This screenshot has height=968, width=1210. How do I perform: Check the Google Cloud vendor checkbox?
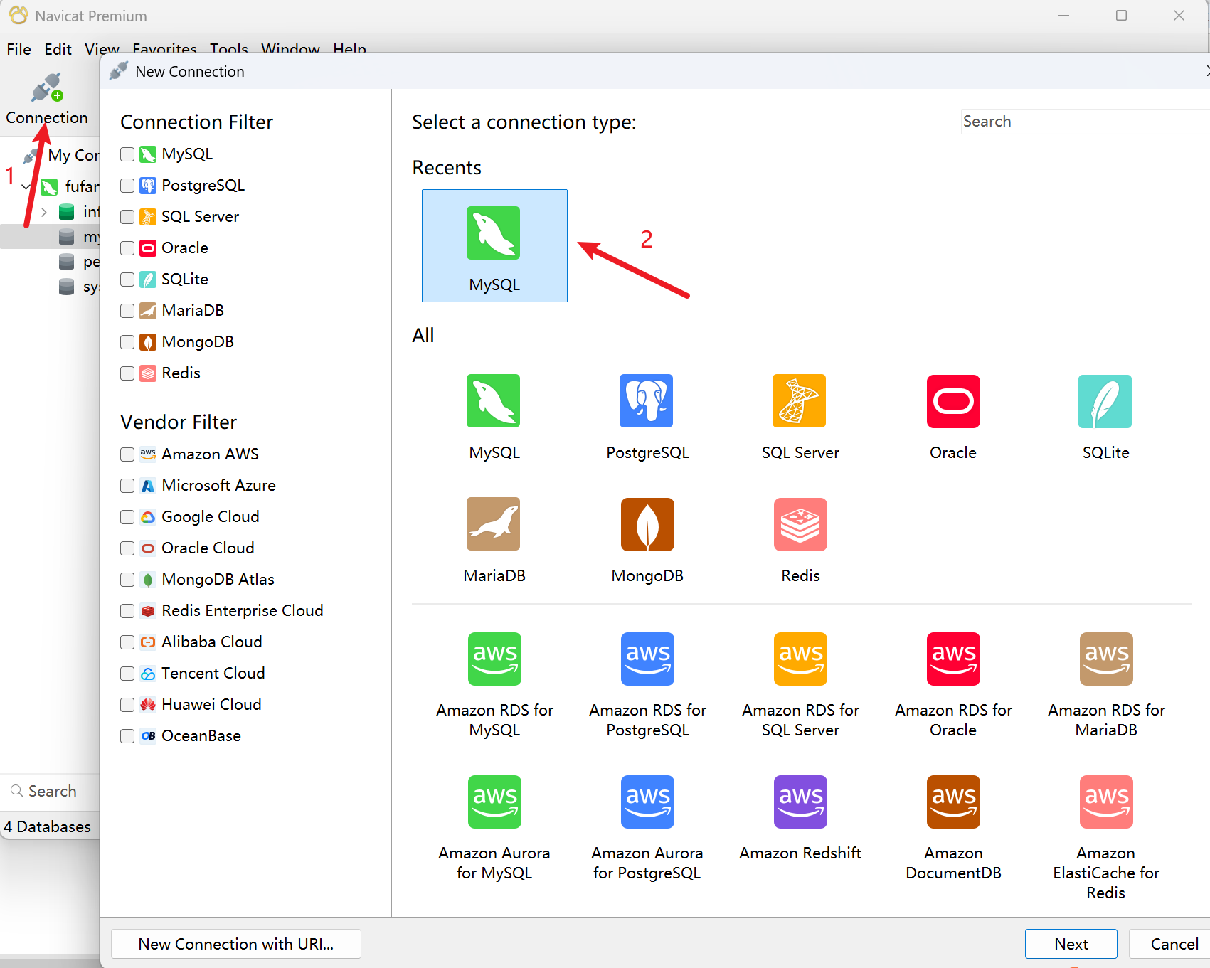tap(127, 517)
